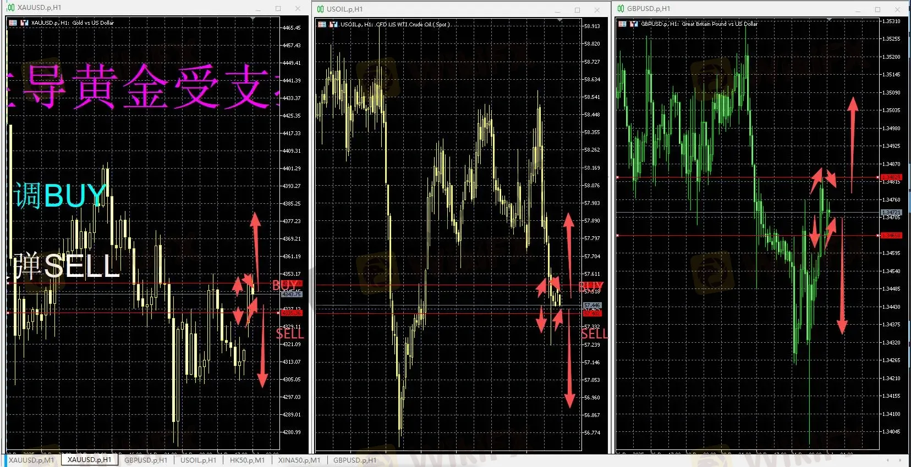
Task: Click the second icon left of the USOIL.p chart label
Action: [x=333, y=25]
